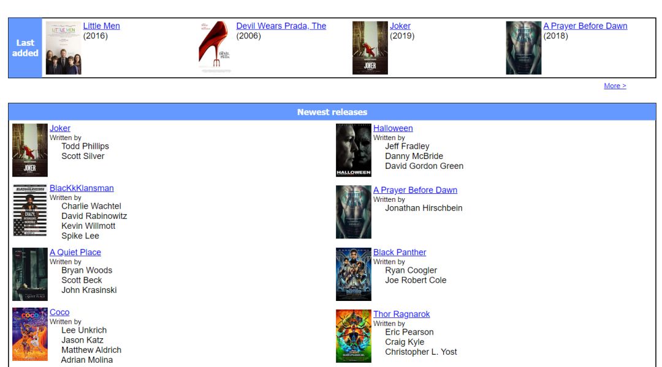This screenshot has height=367, width=662.
Task: Click writer name Scott Beck
Action: pyautogui.click(x=82, y=280)
